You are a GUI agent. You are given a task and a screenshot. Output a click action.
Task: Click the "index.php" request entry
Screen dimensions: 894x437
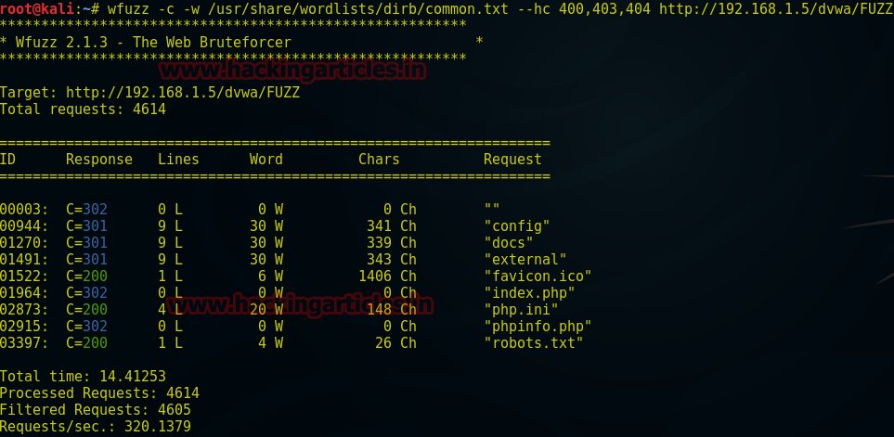pyautogui.click(x=529, y=293)
